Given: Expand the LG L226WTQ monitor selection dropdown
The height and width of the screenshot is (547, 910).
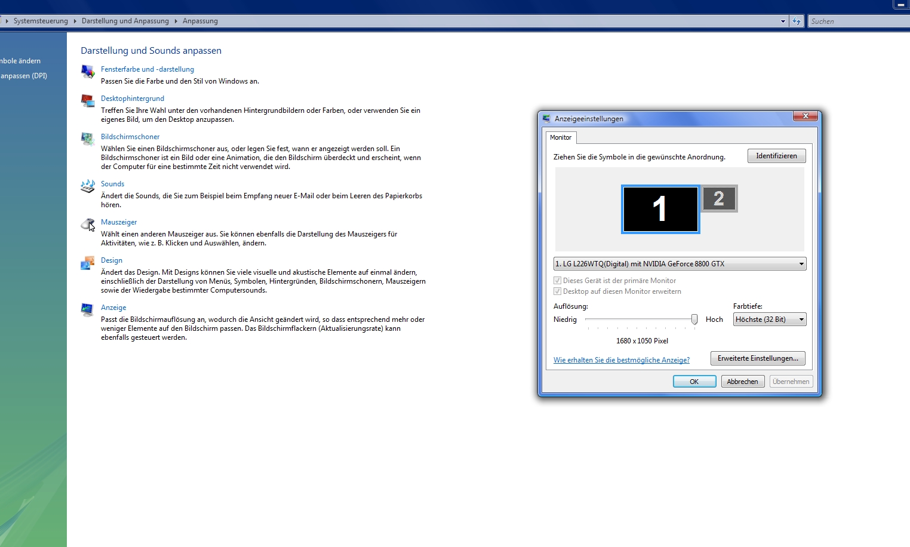Looking at the screenshot, I should pos(801,264).
